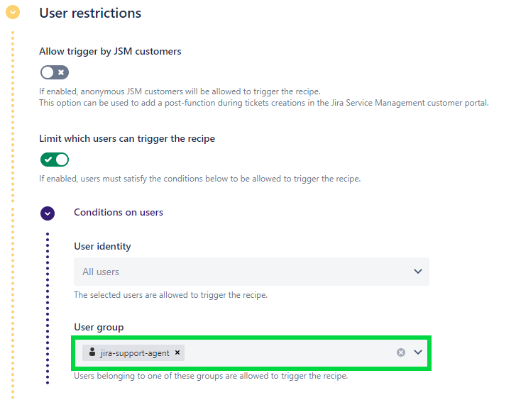Collapse Conditions on users purple chevron
Image resolution: width=516 pixels, height=412 pixels.
pos(48,213)
